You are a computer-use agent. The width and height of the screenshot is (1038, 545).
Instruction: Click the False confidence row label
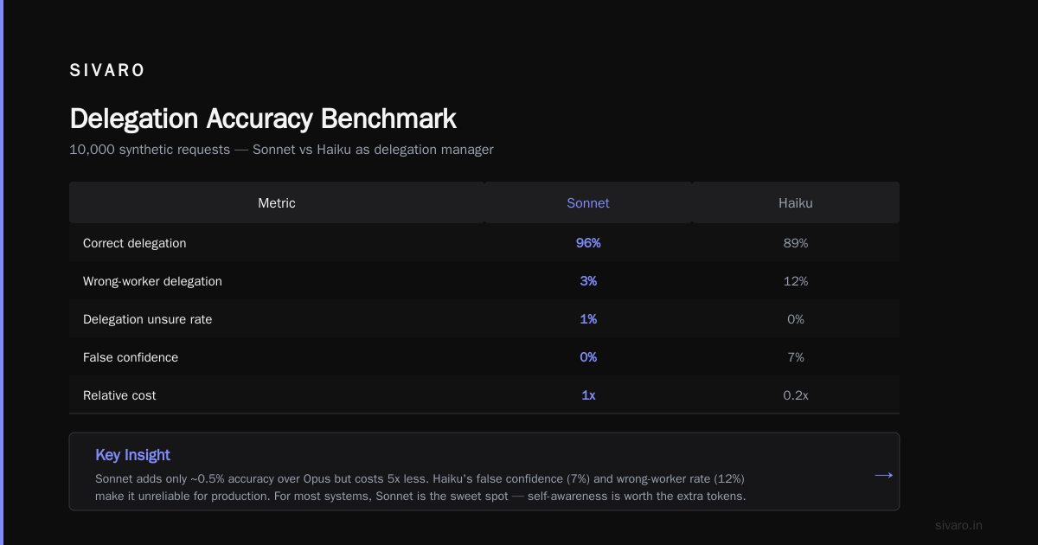[131, 357]
